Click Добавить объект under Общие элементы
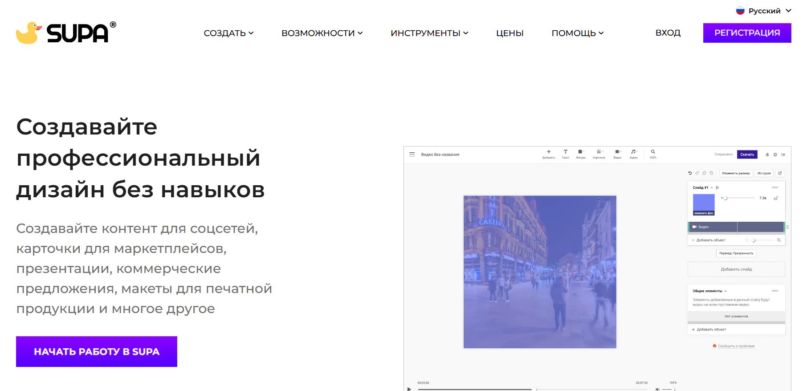Viewport: 807px width, 391px height. (709, 330)
